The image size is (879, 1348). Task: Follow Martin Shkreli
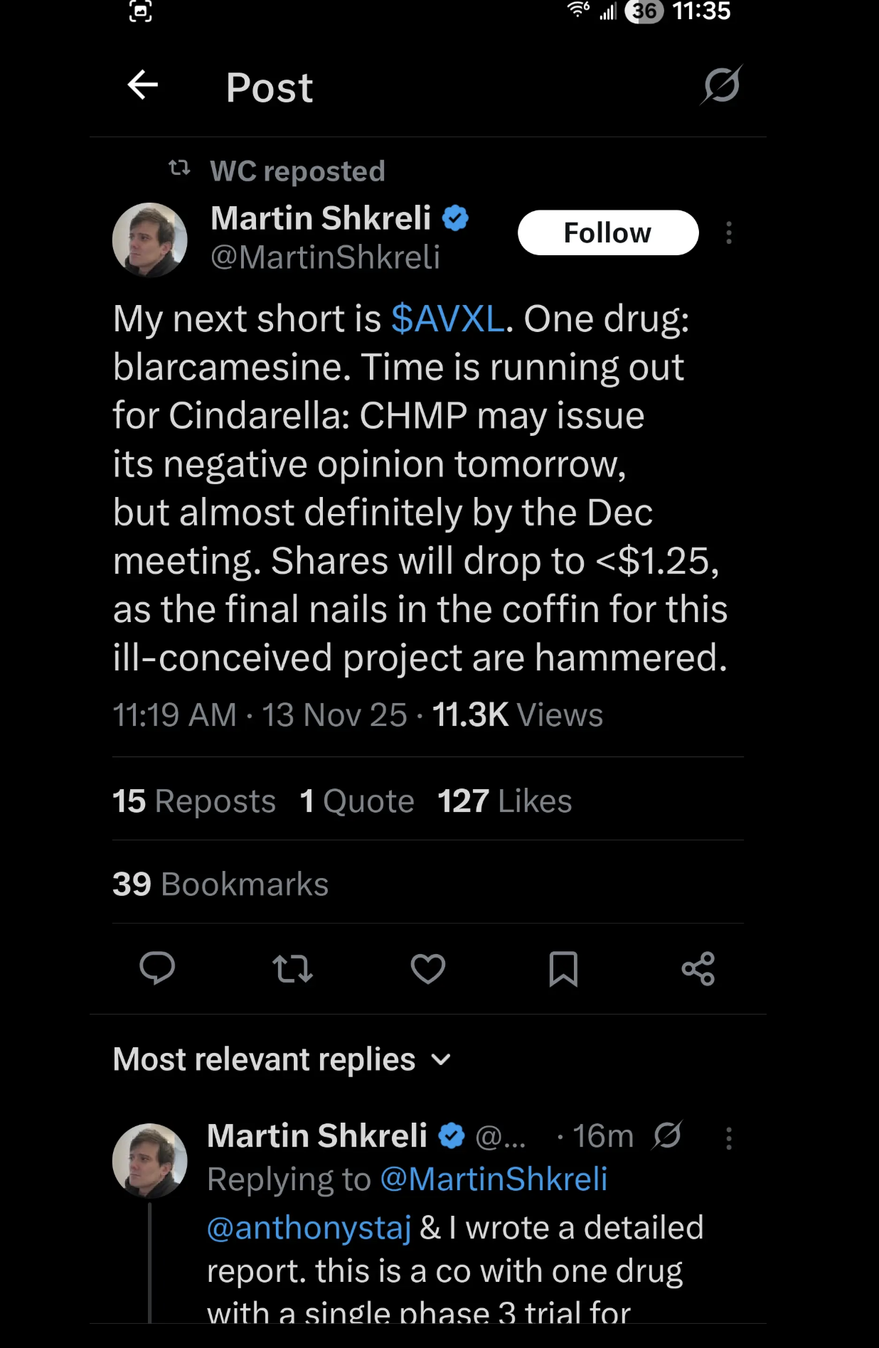[x=608, y=232]
